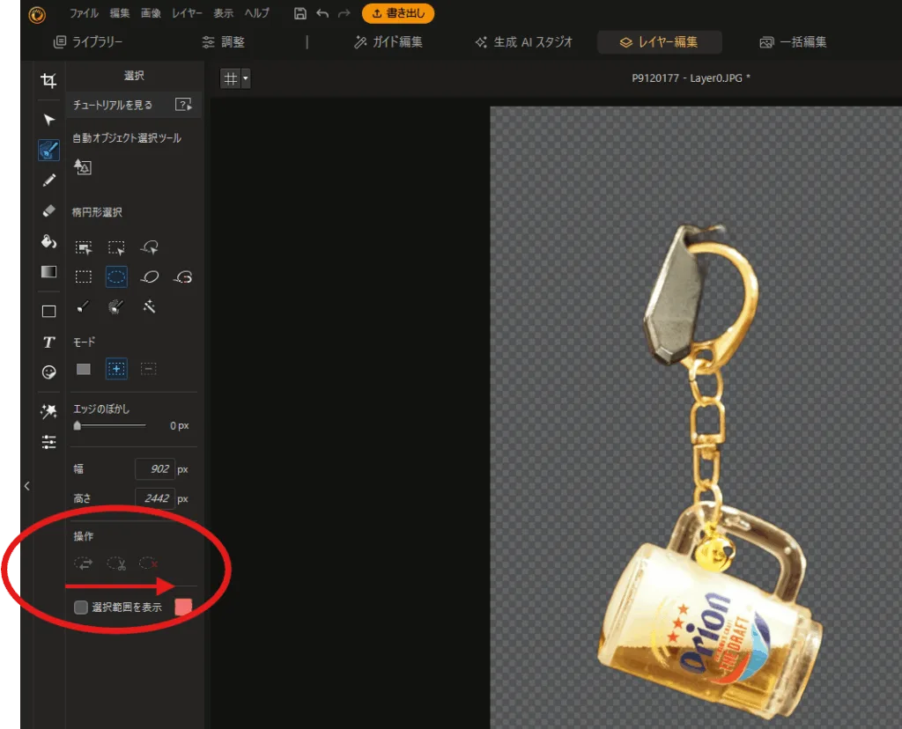Select the Paint Bucket fill tool
The height and width of the screenshot is (729, 902).
tap(49, 241)
